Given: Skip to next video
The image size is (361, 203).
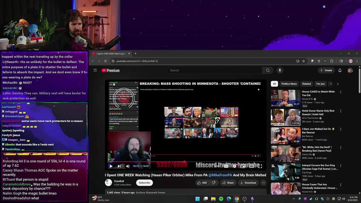Looking at the screenshot, I should pos(119,166).
